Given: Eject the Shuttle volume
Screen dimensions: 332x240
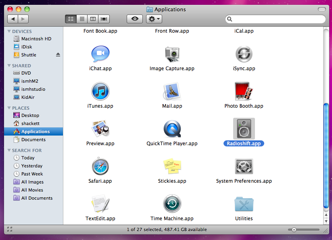Looking at the screenshot, I should click(58, 55).
